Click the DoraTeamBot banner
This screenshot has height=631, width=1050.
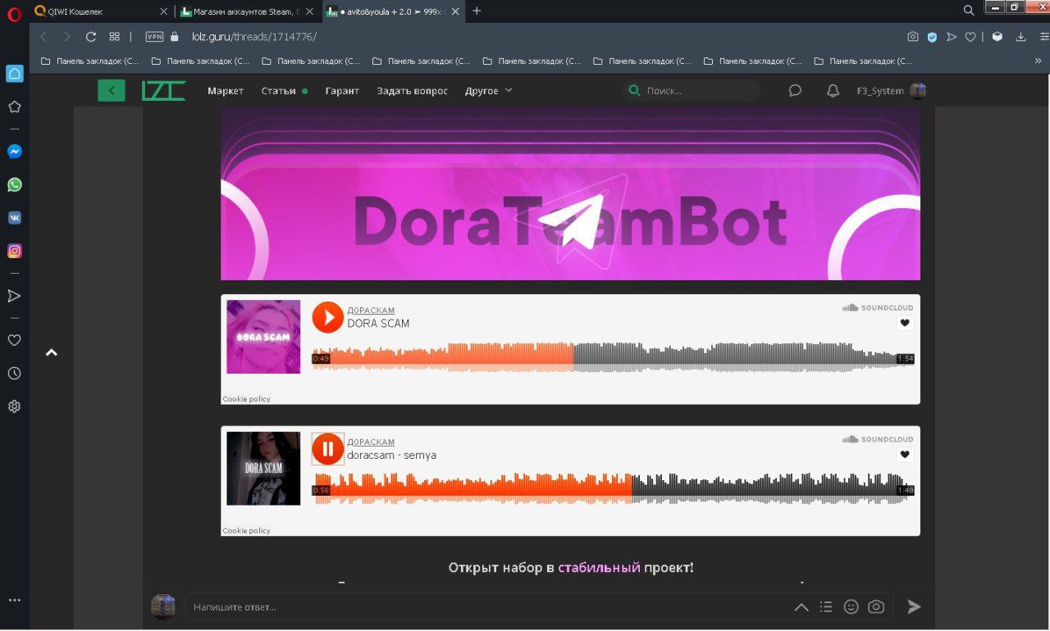[x=570, y=193]
